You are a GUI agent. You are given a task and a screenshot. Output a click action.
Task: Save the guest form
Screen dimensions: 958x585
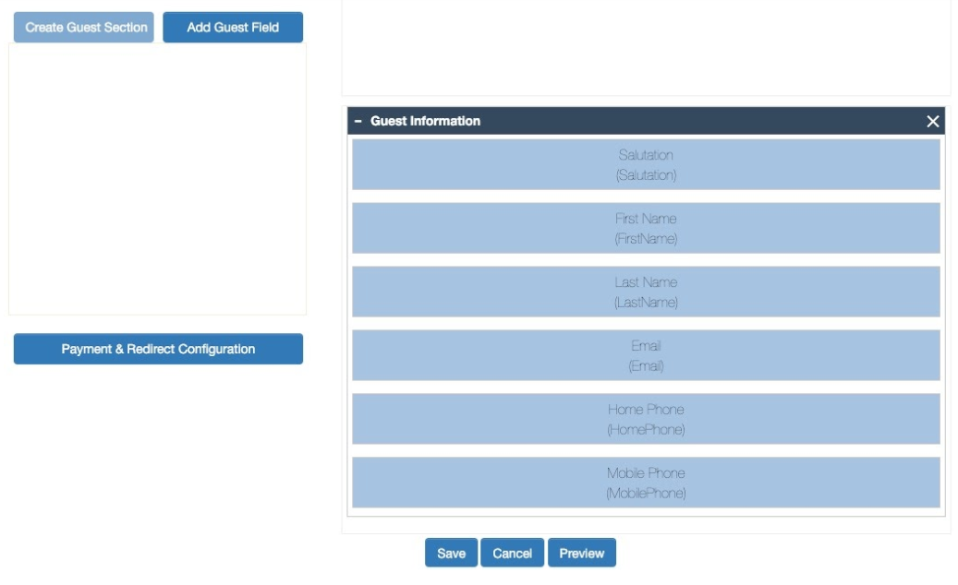[x=451, y=553]
